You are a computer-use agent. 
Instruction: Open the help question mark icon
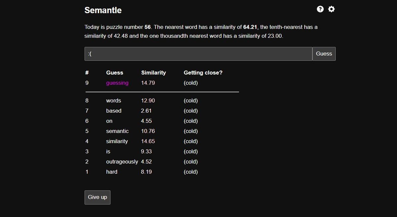pos(320,9)
